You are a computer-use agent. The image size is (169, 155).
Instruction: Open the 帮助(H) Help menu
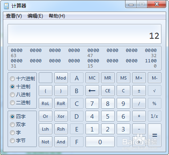(x=57, y=16)
